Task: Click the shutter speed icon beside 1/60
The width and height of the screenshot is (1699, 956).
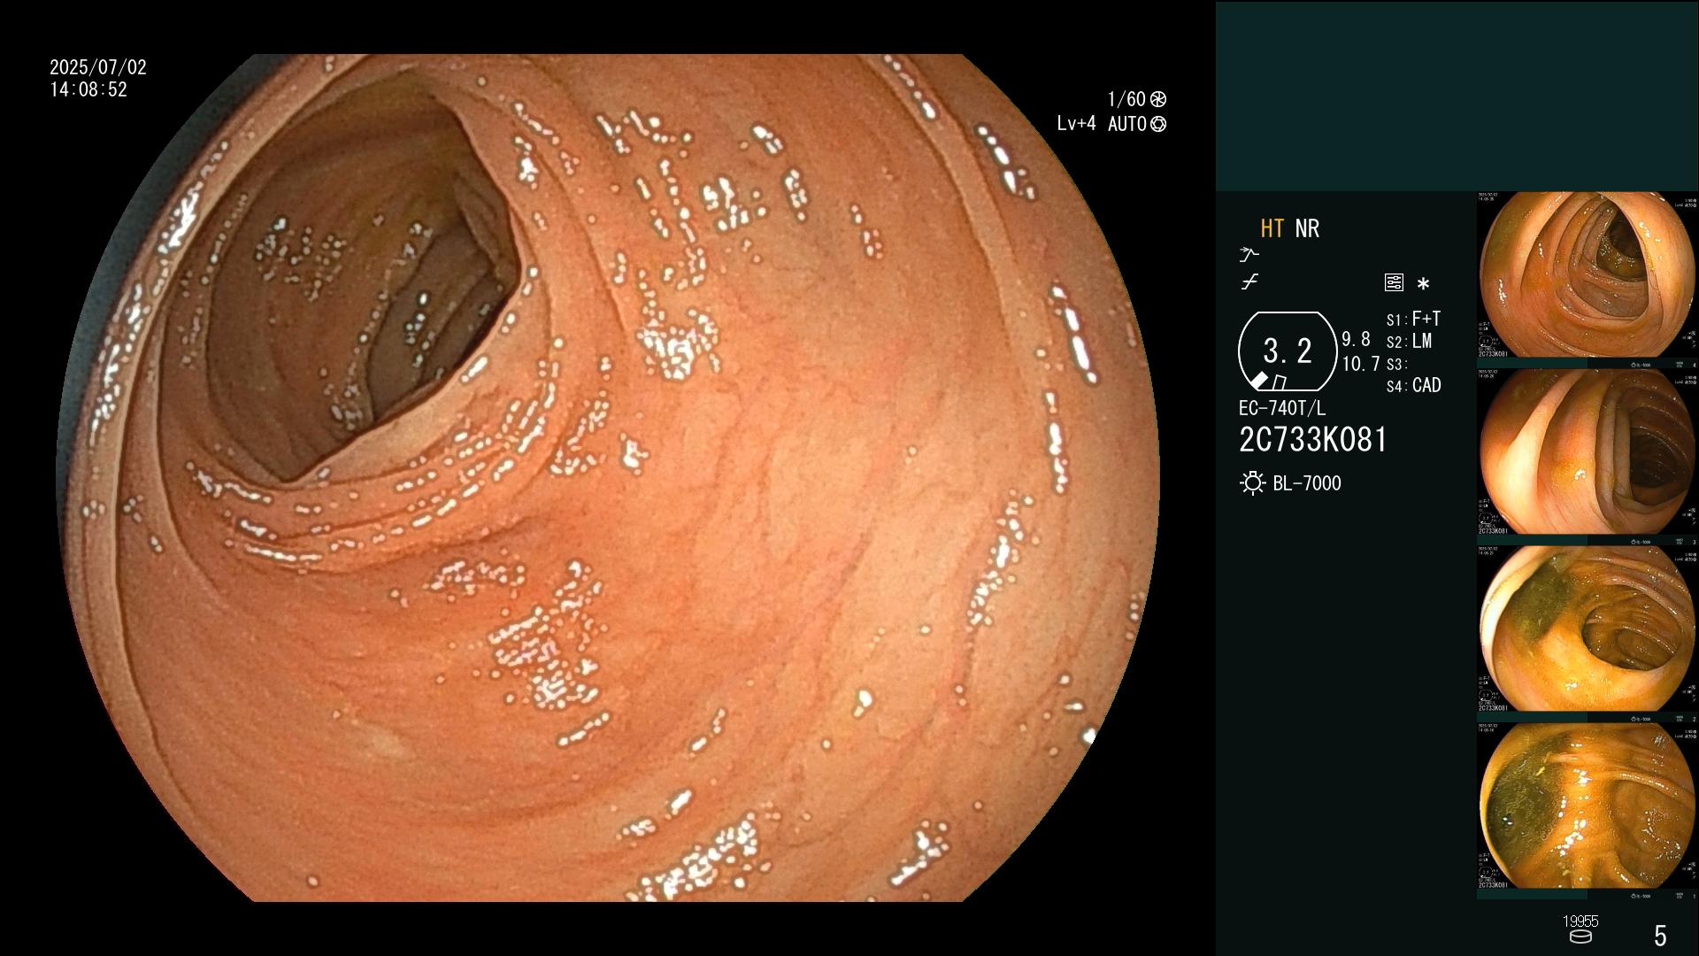Action: coord(1158,99)
